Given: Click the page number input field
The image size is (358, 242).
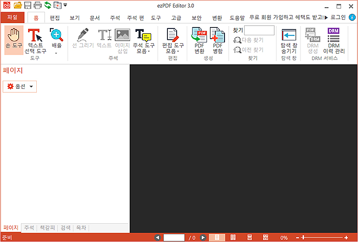Looking at the screenshot, I should [174, 238].
